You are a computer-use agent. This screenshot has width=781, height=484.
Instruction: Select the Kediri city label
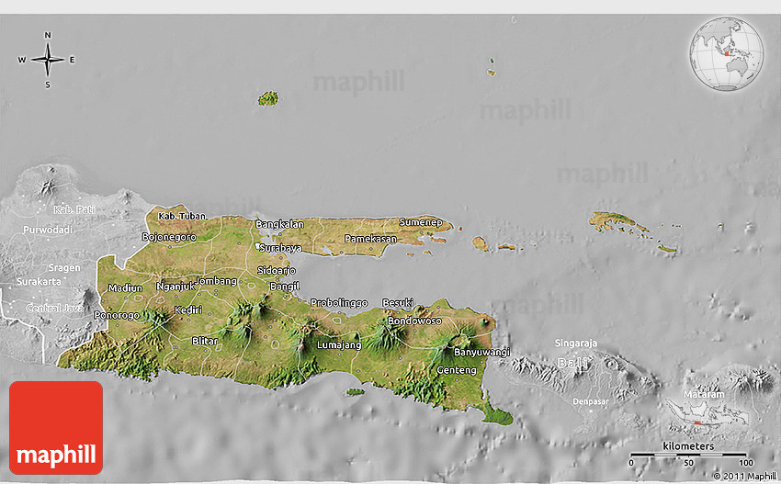pyautogui.click(x=188, y=310)
